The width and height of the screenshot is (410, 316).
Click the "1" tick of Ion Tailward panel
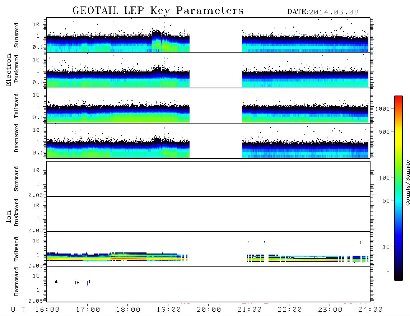[x=38, y=255]
